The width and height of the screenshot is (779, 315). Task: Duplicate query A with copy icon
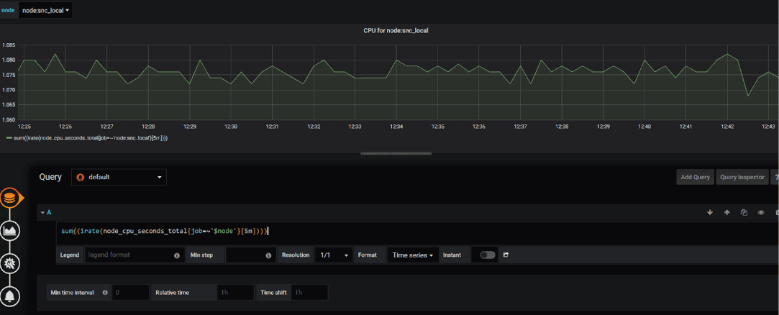(x=744, y=212)
